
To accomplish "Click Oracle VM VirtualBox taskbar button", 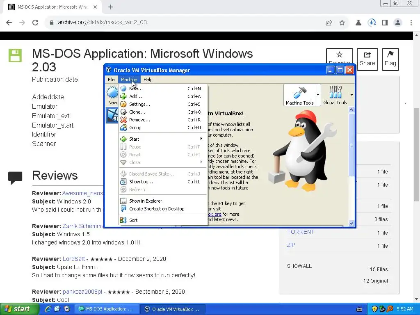I will pos(173,309).
